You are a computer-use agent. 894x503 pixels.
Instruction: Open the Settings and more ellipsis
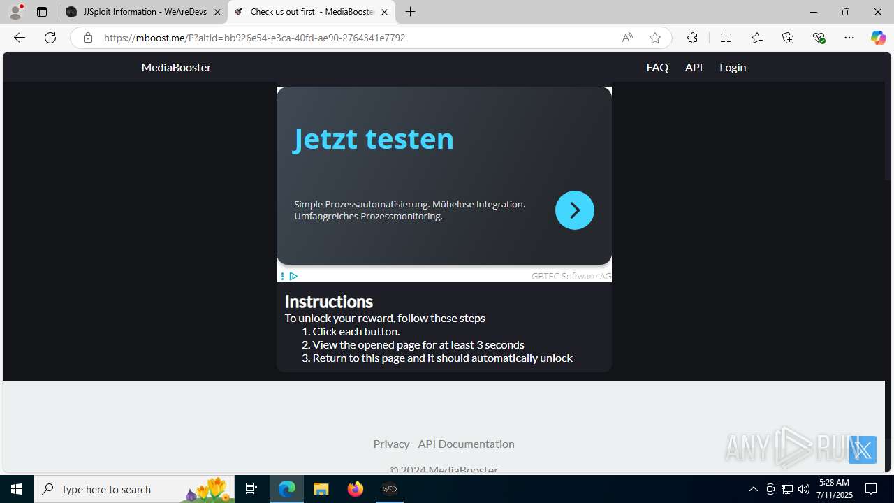tap(849, 38)
